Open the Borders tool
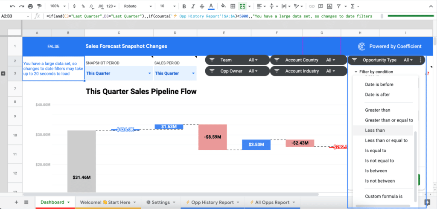Screen dimensions: 437x209 tap(233, 6)
